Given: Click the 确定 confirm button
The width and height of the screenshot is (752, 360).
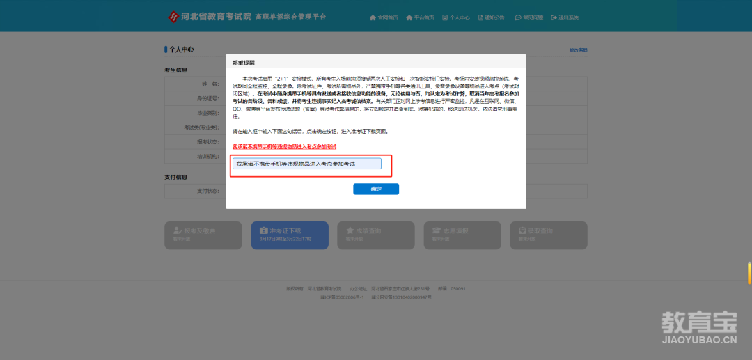Looking at the screenshot, I should tap(376, 189).
